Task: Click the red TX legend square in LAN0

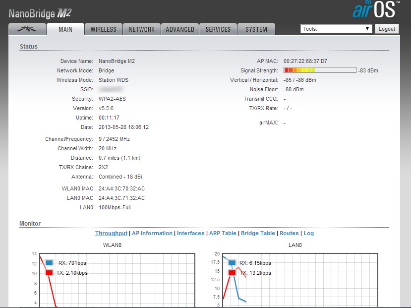Action: 233,273
